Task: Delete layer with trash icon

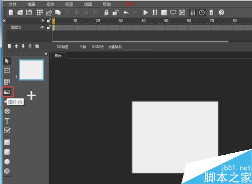Action: 30,46
